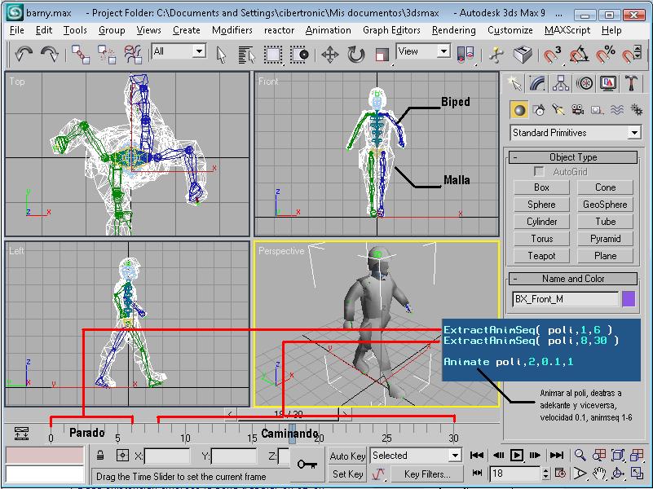Click the Redo arrow icon
The image size is (653, 489).
tap(50, 54)
